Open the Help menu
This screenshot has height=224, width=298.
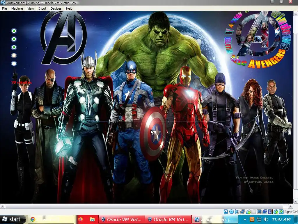[x=69, y=8]
